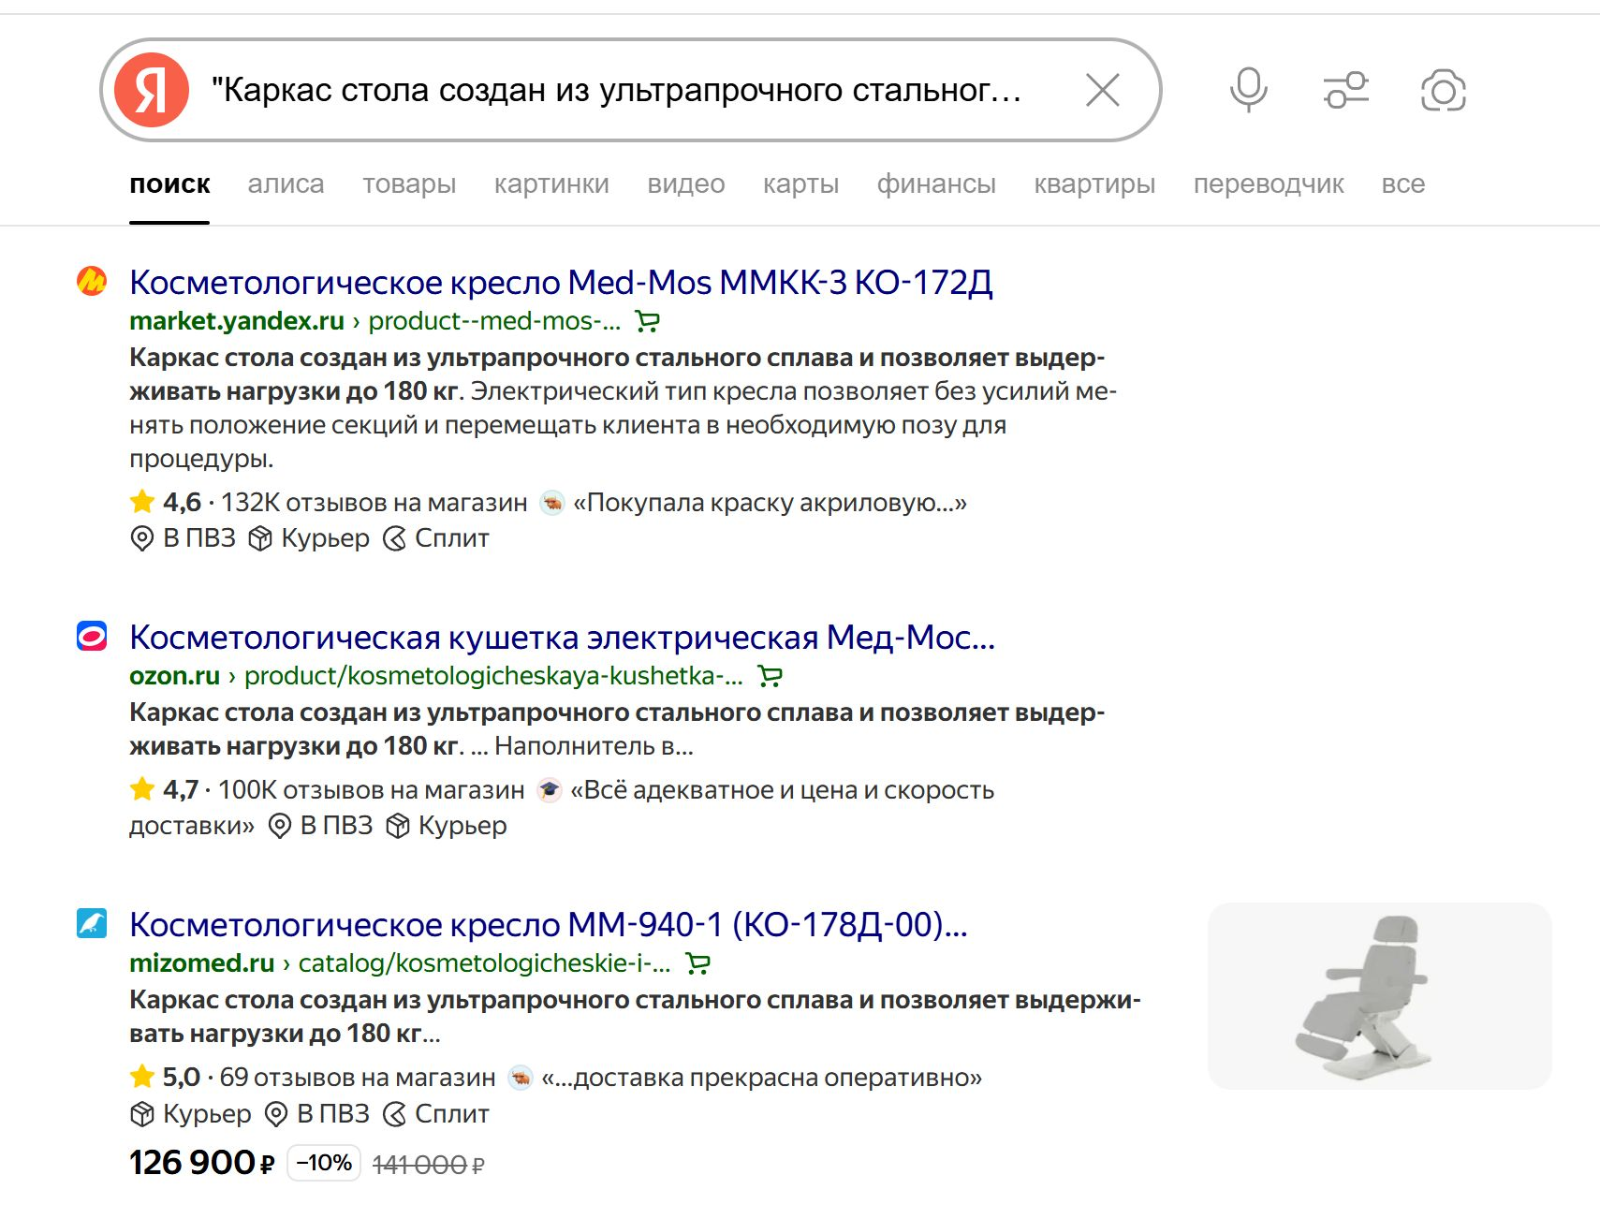Image resolution: width=1600 pixels, height=1219 pixels.
Task: Click cart icon next to ozon.ru URL
Action: 771,676
